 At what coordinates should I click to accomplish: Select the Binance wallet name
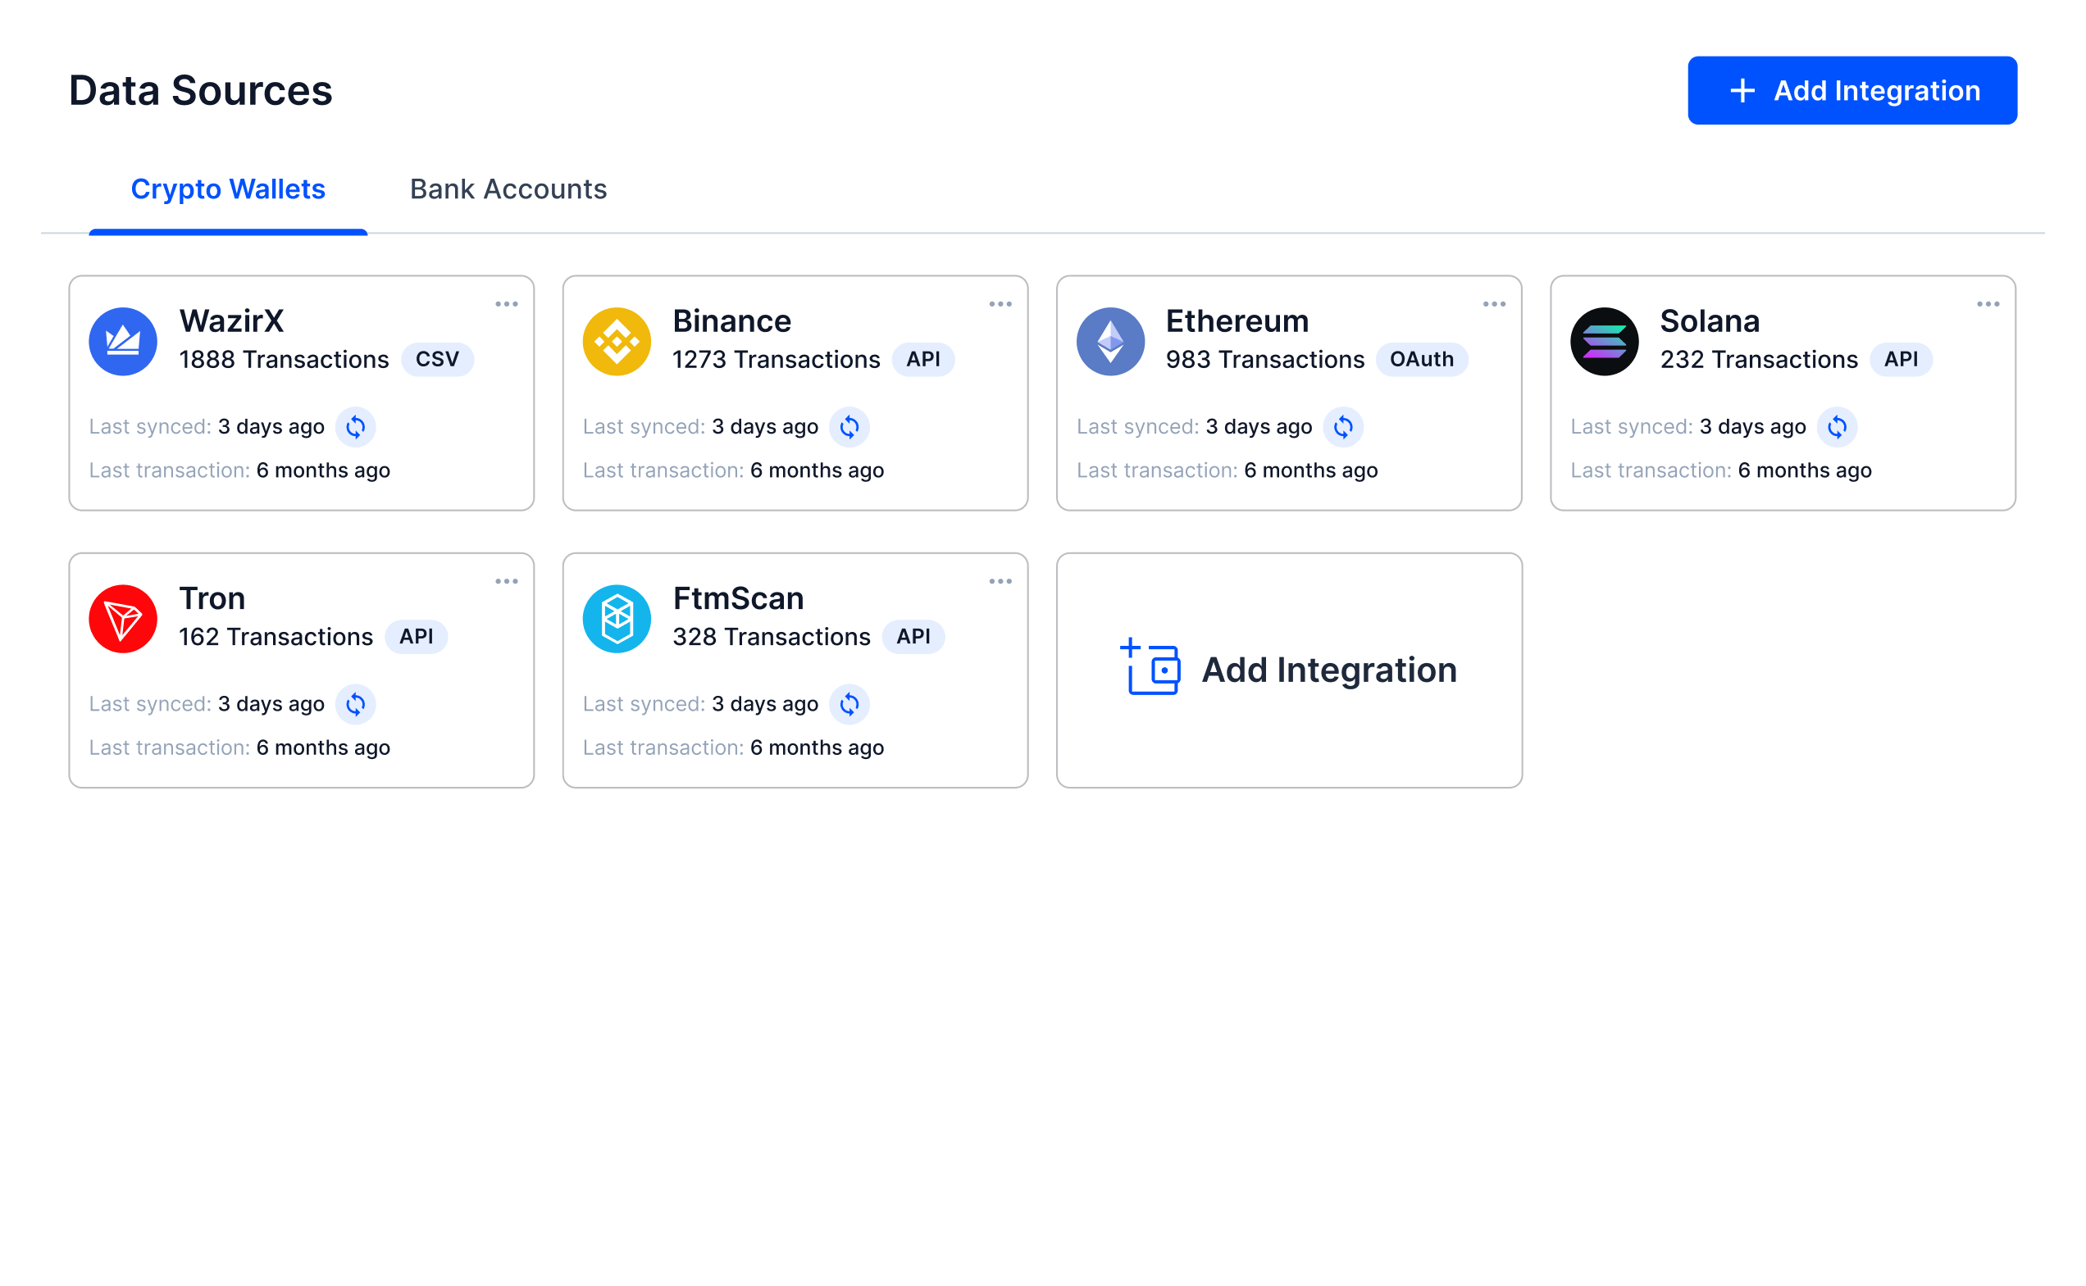(731, 320)
